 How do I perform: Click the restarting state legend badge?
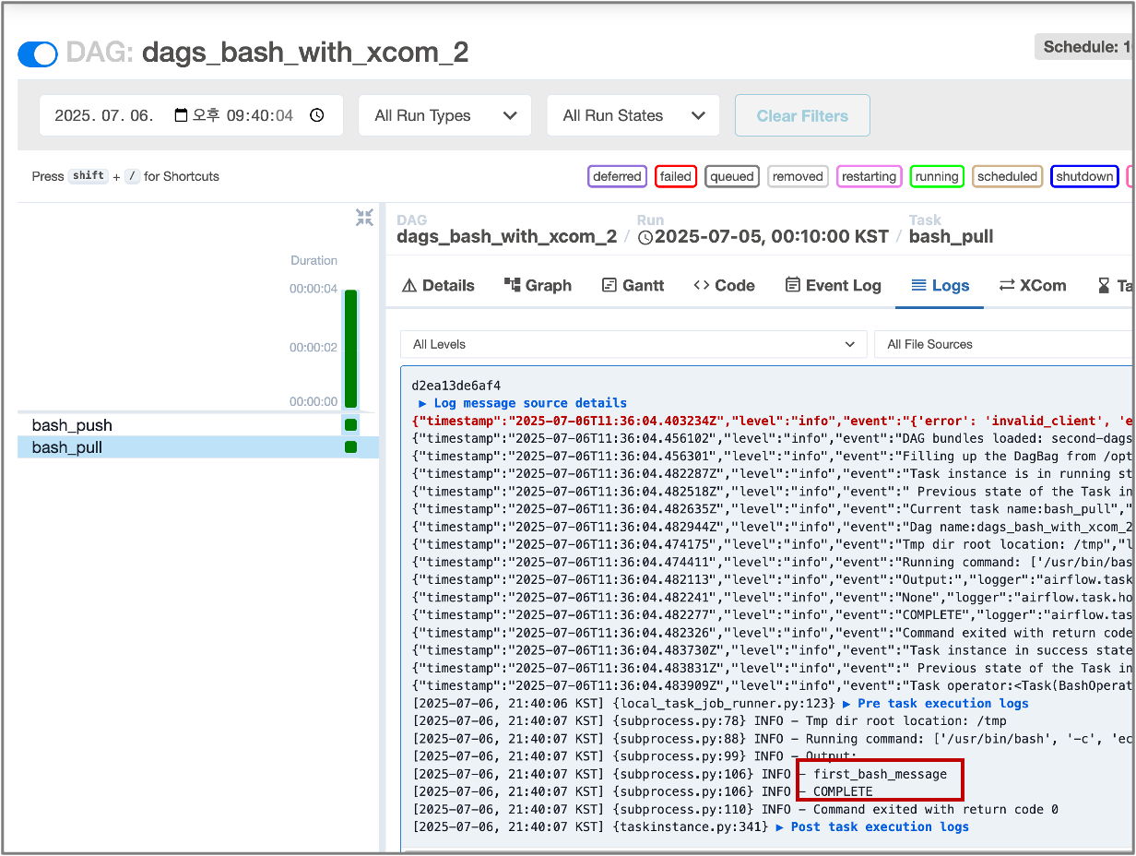click(x=869, y=176)
